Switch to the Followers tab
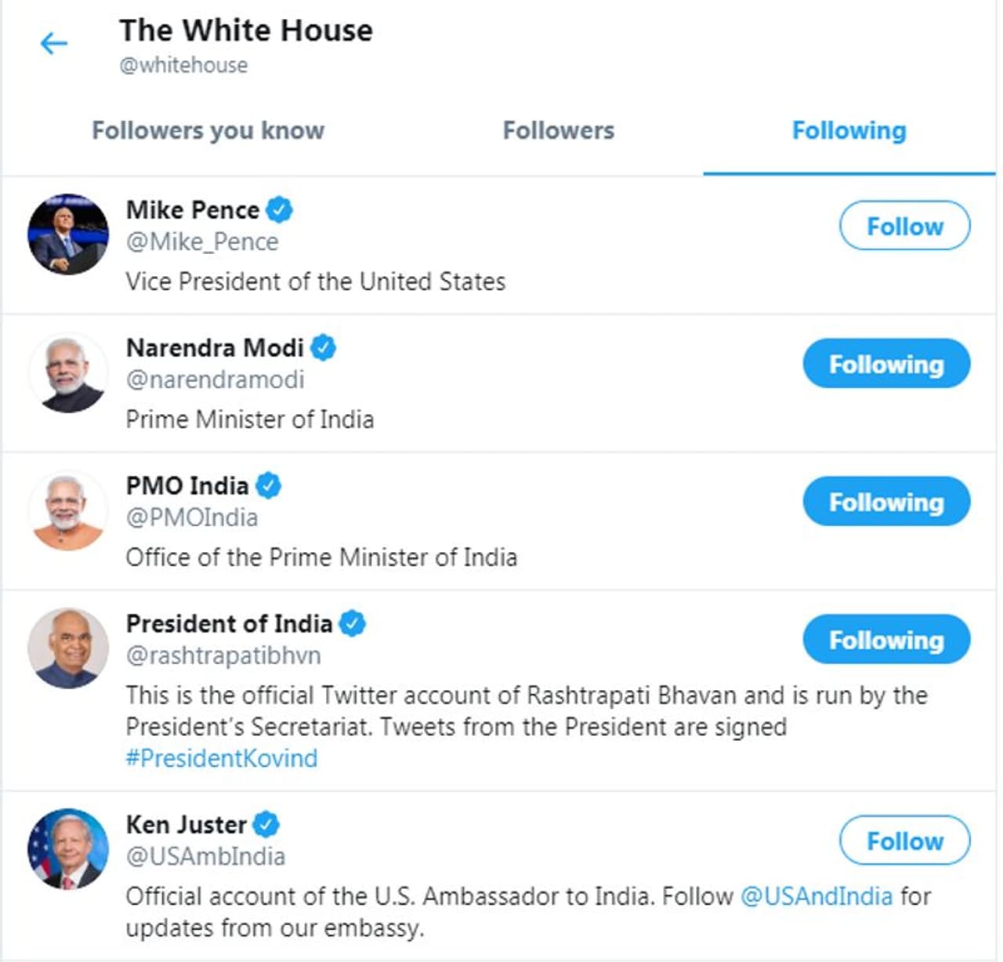Viewport: 1003px width, 962px height. tap(558, 130)
